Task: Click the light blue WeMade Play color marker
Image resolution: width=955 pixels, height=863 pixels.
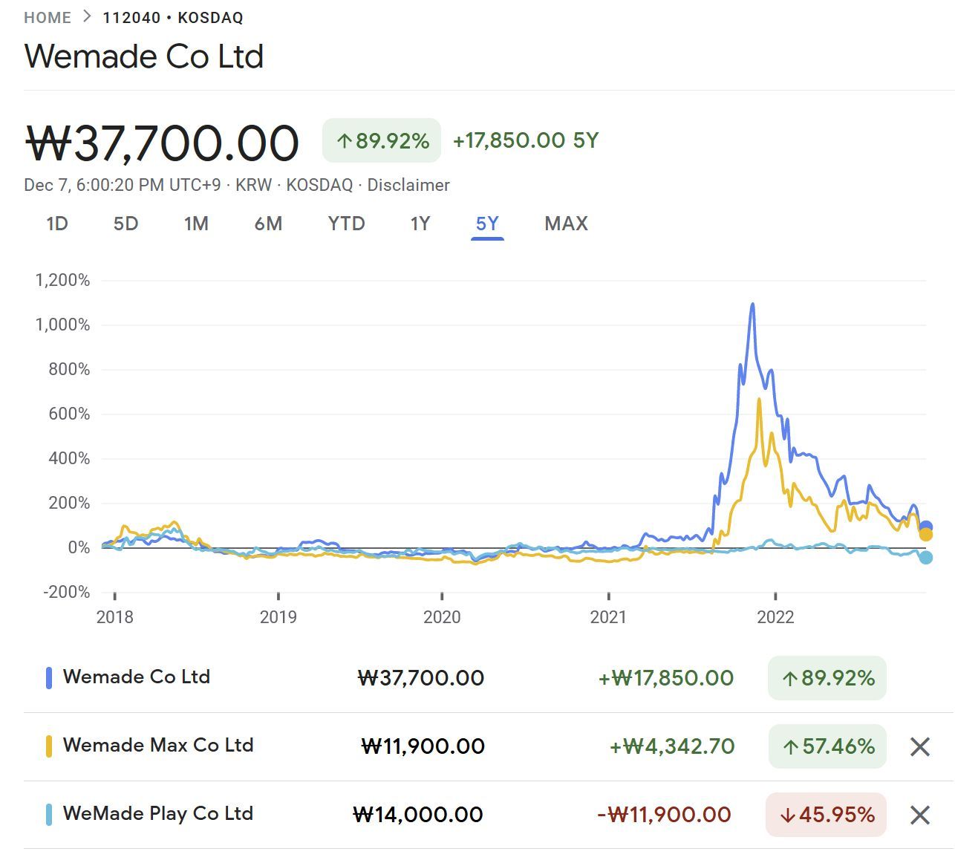Action: point(49,814)
